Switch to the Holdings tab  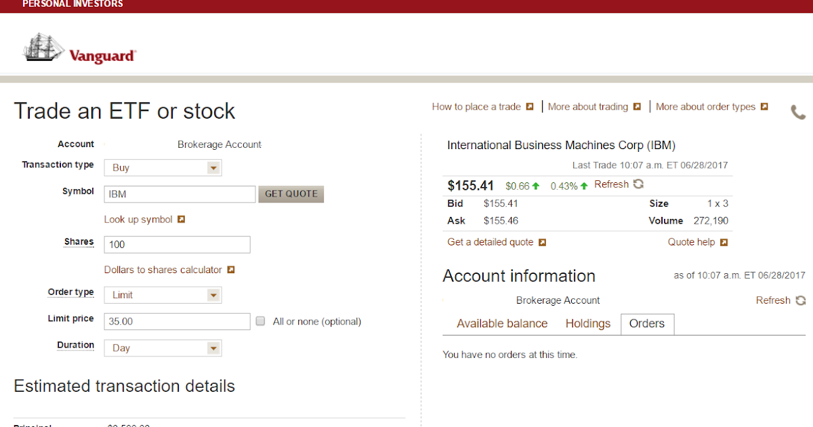(588, 324)
